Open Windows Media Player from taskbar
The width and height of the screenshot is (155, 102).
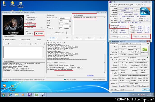pyautogui.click(x=23, y=95)
